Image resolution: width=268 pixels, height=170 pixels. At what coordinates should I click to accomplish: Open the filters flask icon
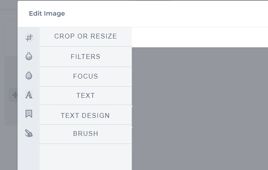coord(29,56)
